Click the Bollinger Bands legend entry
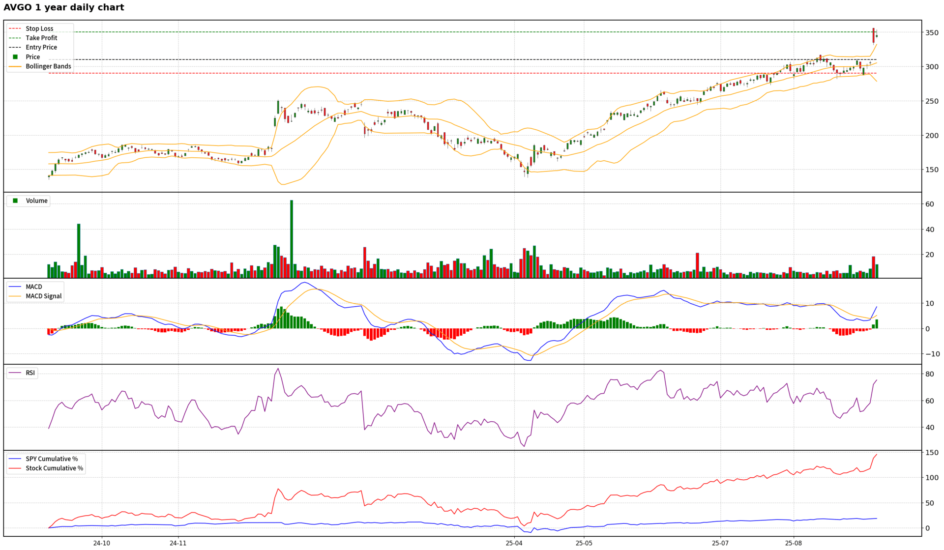Viewport: 944px width, 550px height. pos(48,66)
